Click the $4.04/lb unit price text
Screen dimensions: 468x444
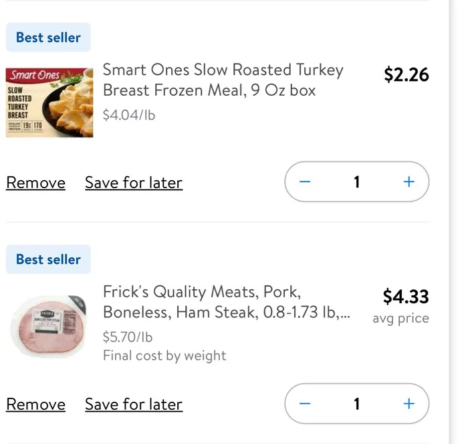(x=129, y=115)
